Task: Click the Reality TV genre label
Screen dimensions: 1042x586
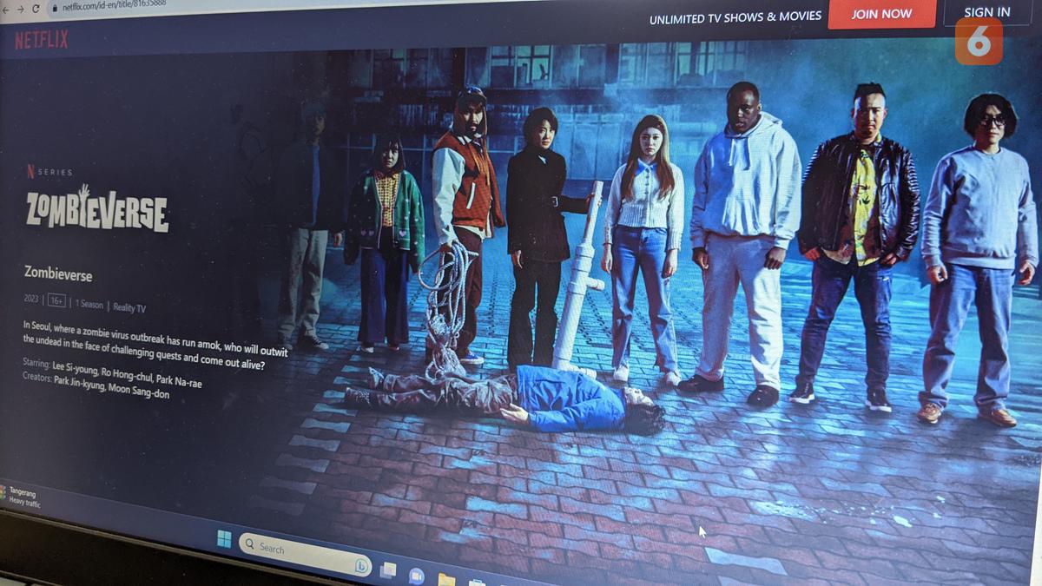Action: [x=129, y=306]
